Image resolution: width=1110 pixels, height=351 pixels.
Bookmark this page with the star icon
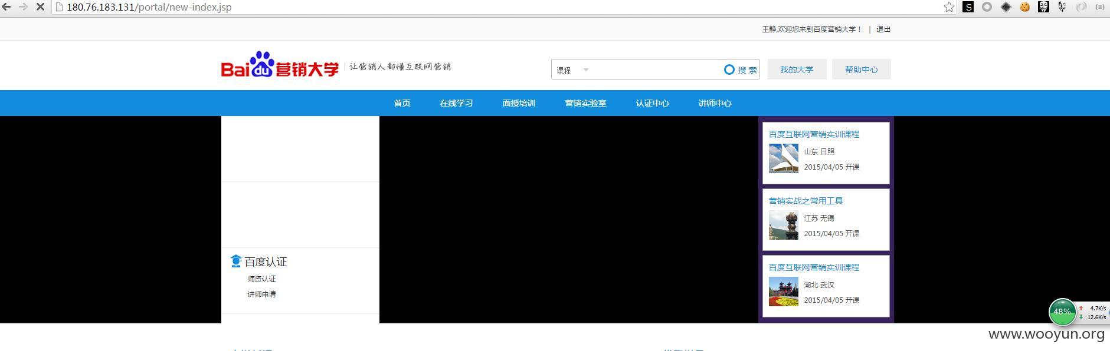point(949,7)
